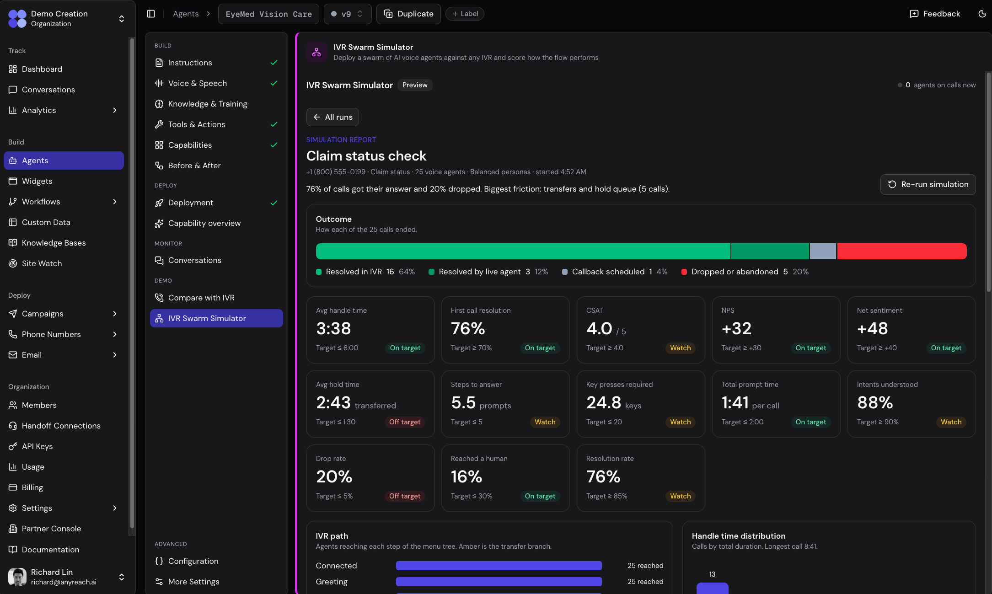Open Handoff Connections page
This screenshot has height=594, width=992.
point(64,426)
